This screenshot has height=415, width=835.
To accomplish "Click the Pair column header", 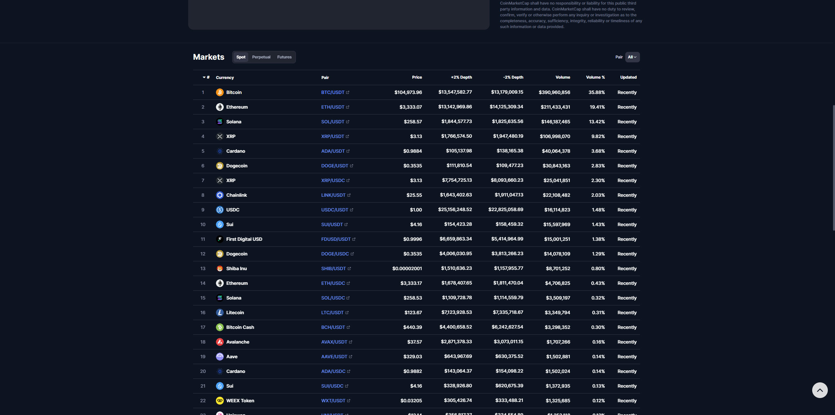I will [x=325, y=78].
